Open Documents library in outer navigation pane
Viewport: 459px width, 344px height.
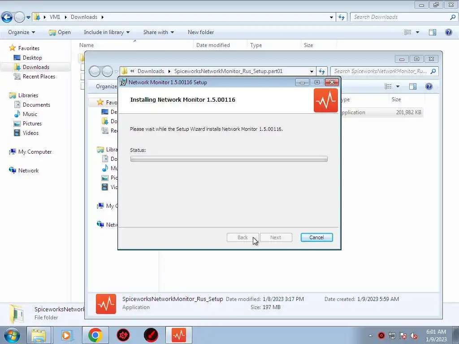(36, 105)
